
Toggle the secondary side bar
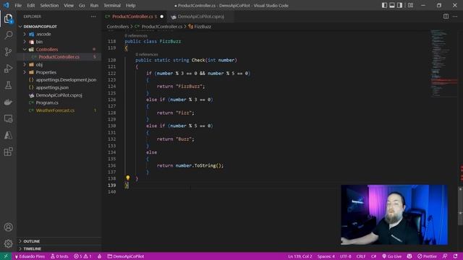[399, 5]
